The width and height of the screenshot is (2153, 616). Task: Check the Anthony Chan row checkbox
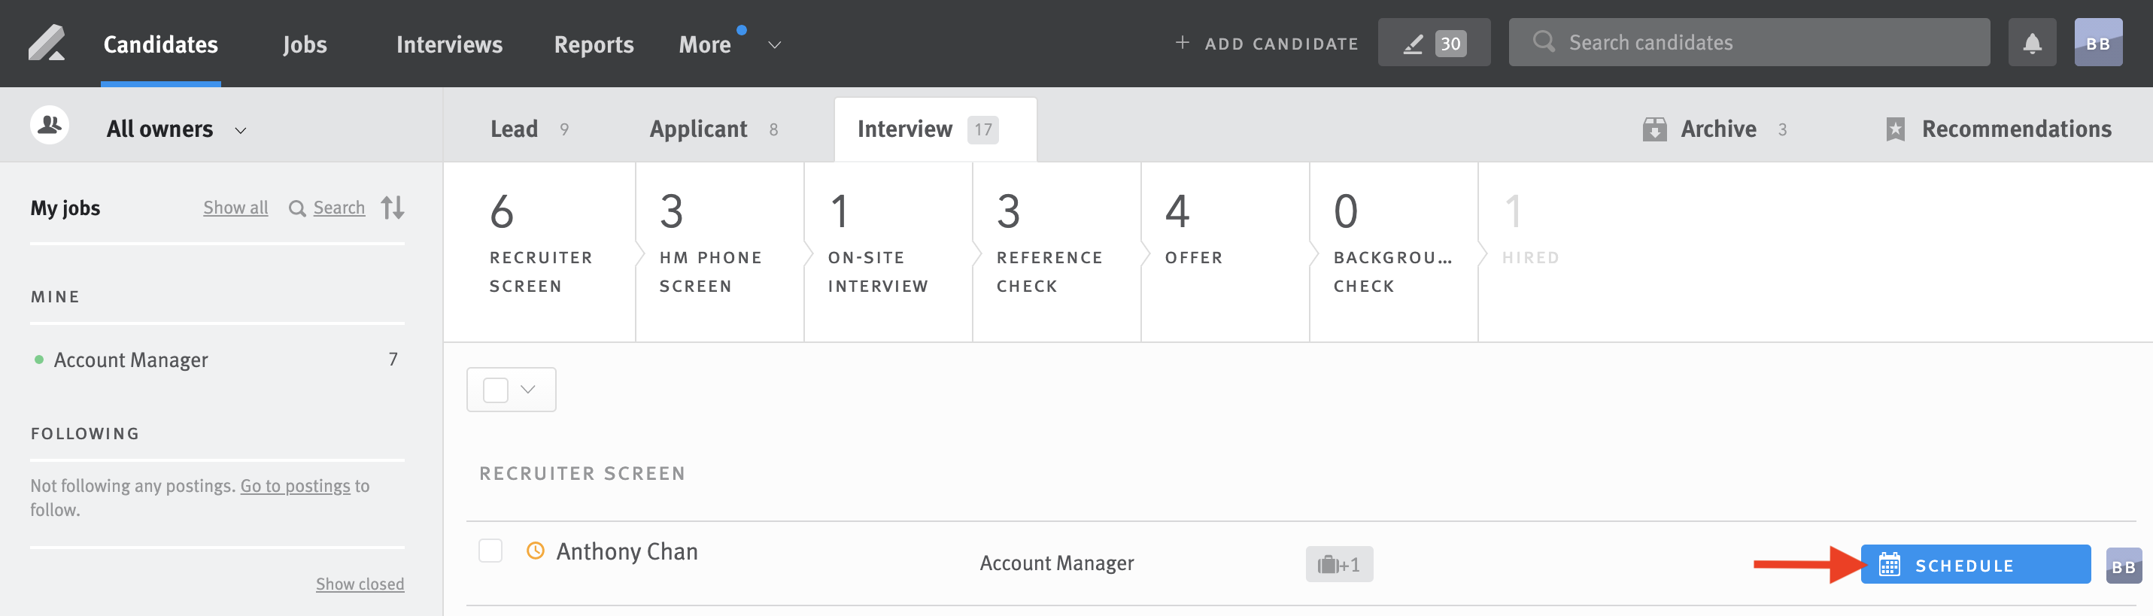click(490, 551)
